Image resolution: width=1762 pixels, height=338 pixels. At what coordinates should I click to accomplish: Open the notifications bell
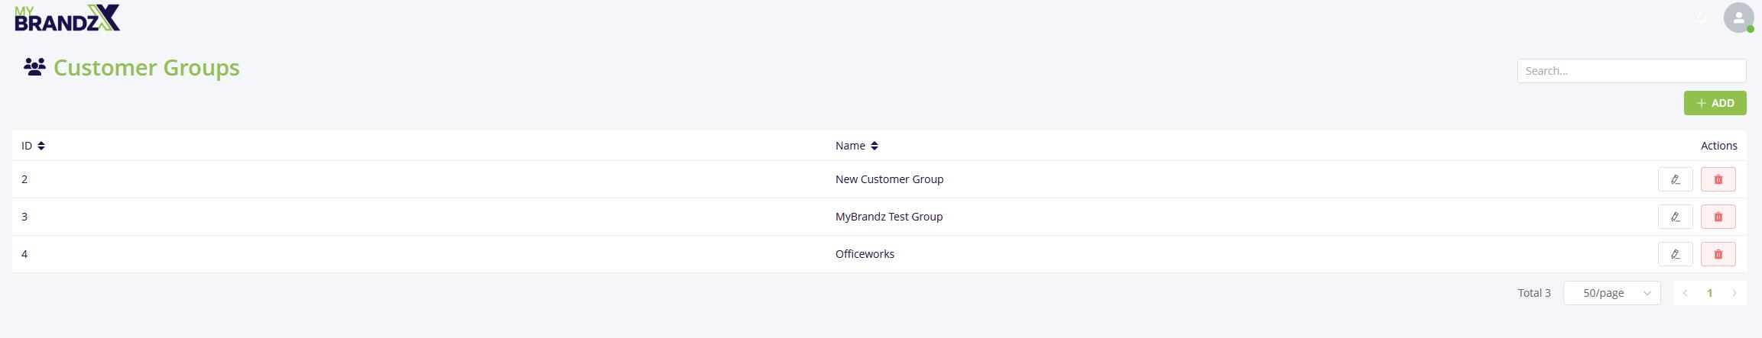click(x=1702, y=18)
